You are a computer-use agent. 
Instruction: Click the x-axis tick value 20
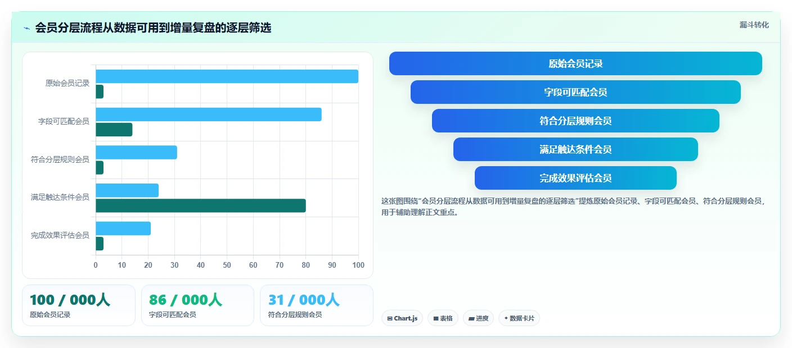pyautogui.click(x=148, y=265)
